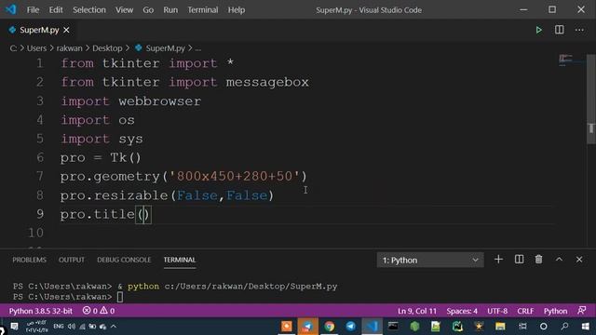Open the Selection menu
The height and width of the screenshot is (335, 596).
tap(89, 10)
